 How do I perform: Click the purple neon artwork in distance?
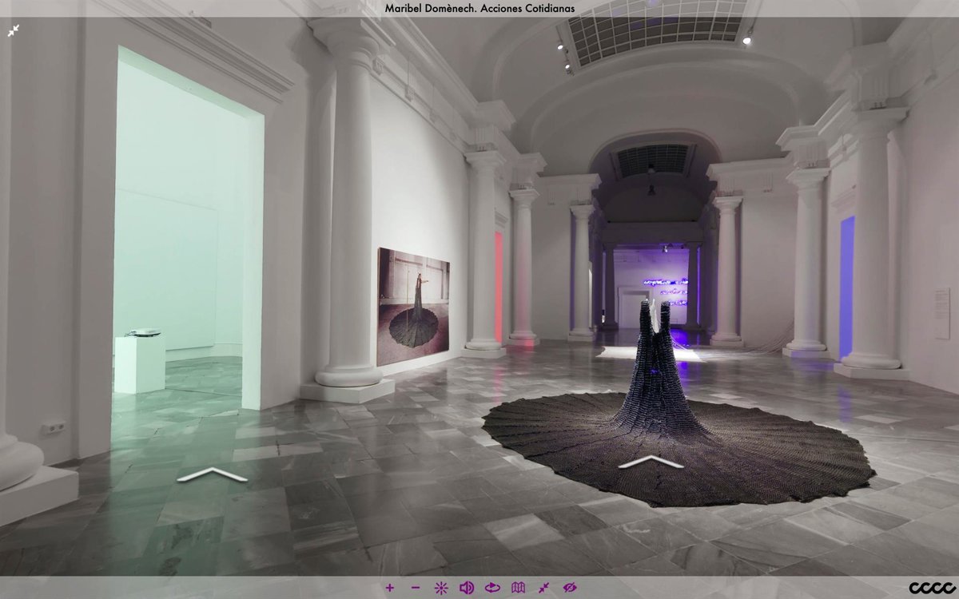tap(665, 292)
